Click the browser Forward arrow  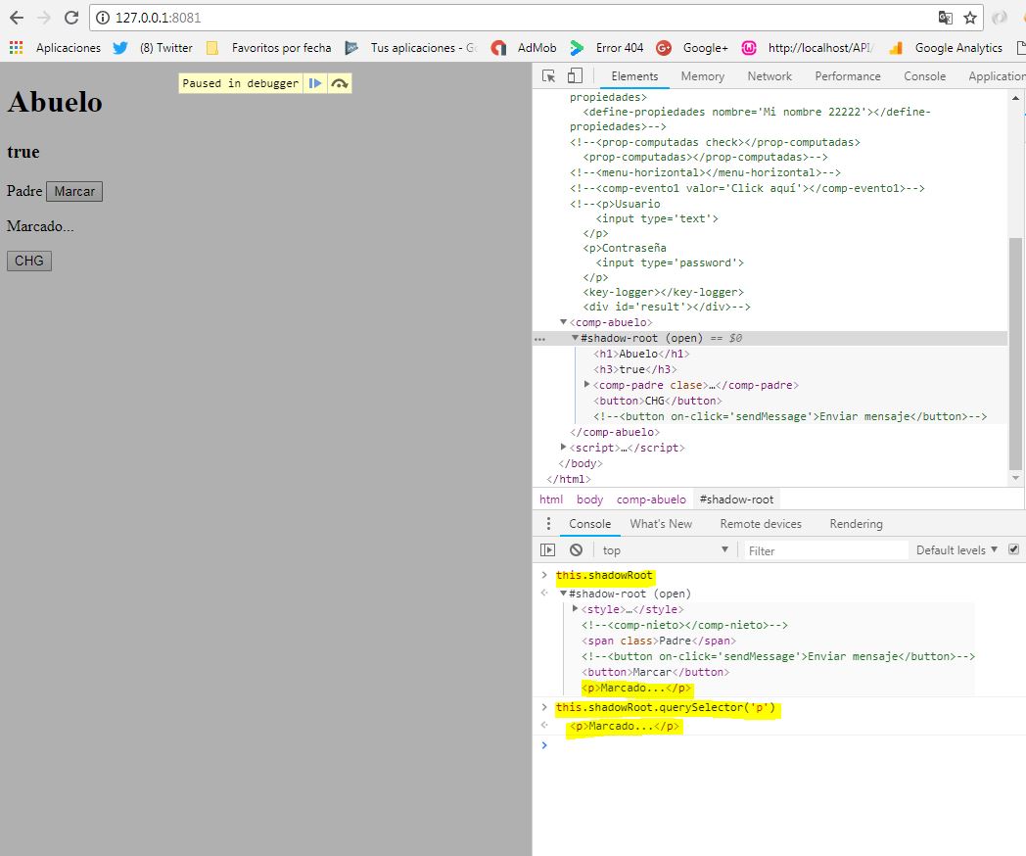point(44,18)
